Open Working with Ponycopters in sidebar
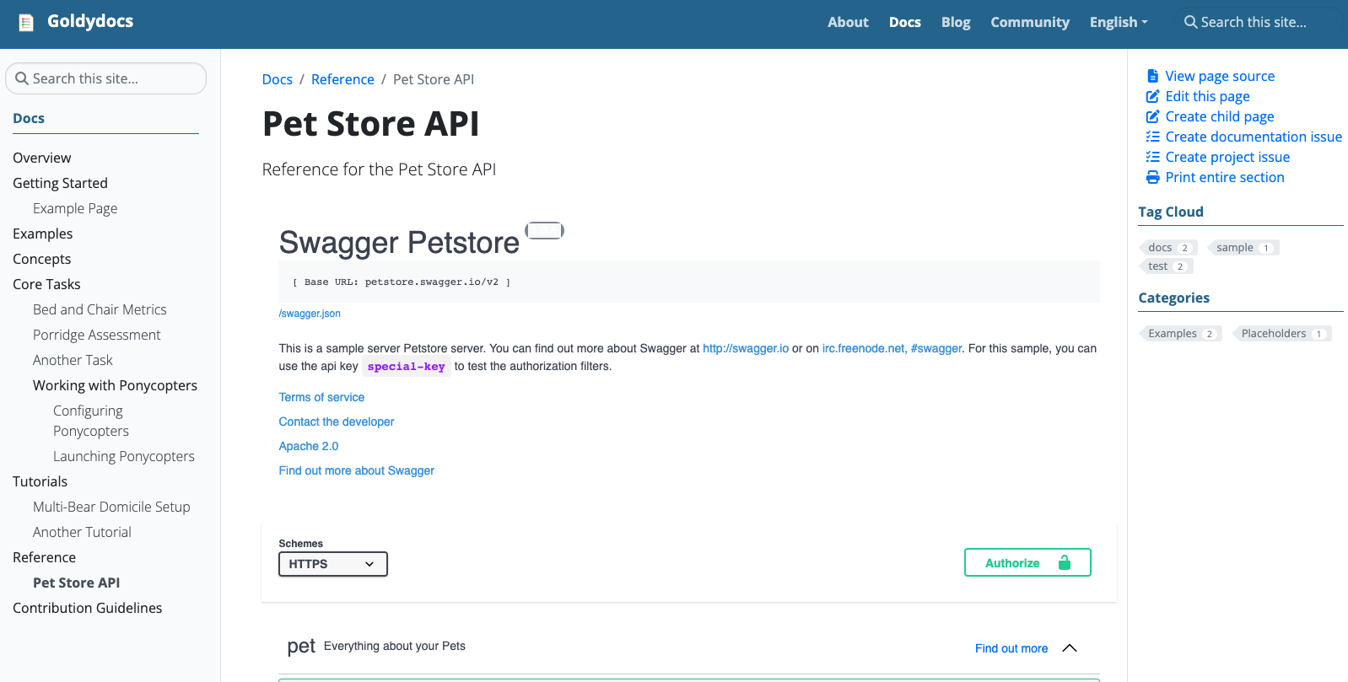Viewport: 1348px width, 682px height. (115, 385)
